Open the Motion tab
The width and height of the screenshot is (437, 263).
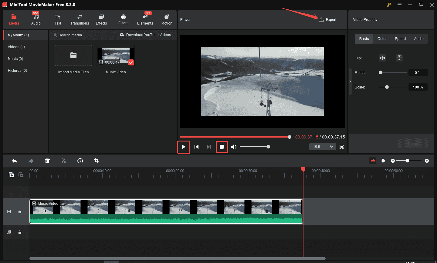(167, 20)
